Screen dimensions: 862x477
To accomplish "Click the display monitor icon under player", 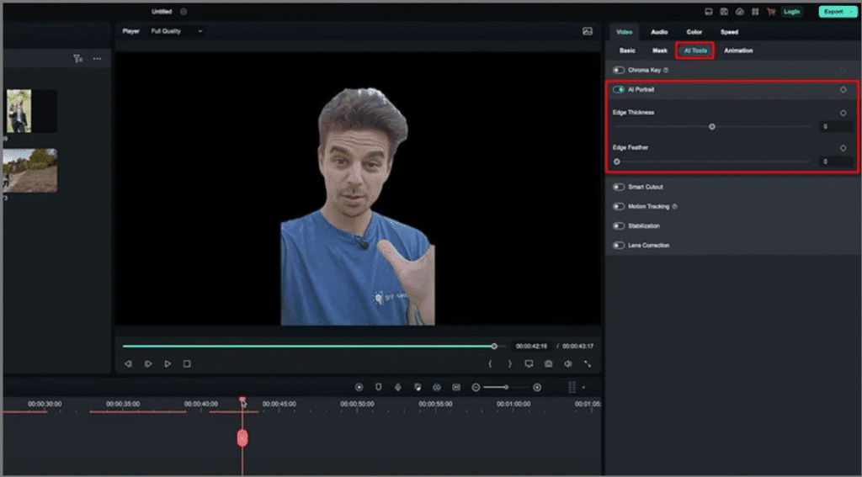I will click(x=529, y=363).
